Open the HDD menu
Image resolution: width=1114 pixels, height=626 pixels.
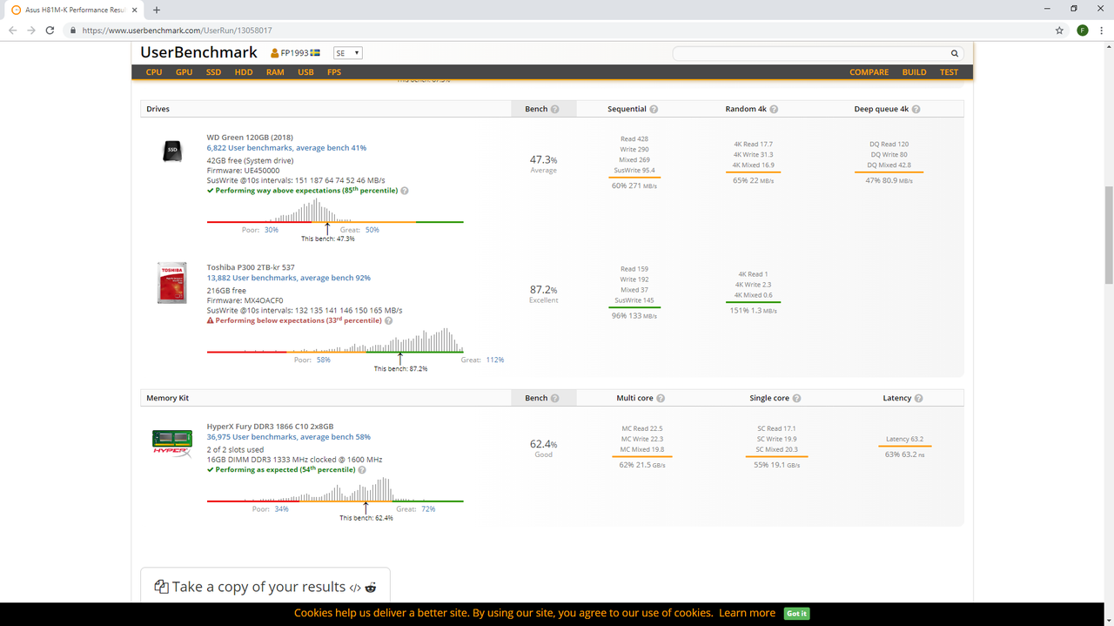(244, 72)
